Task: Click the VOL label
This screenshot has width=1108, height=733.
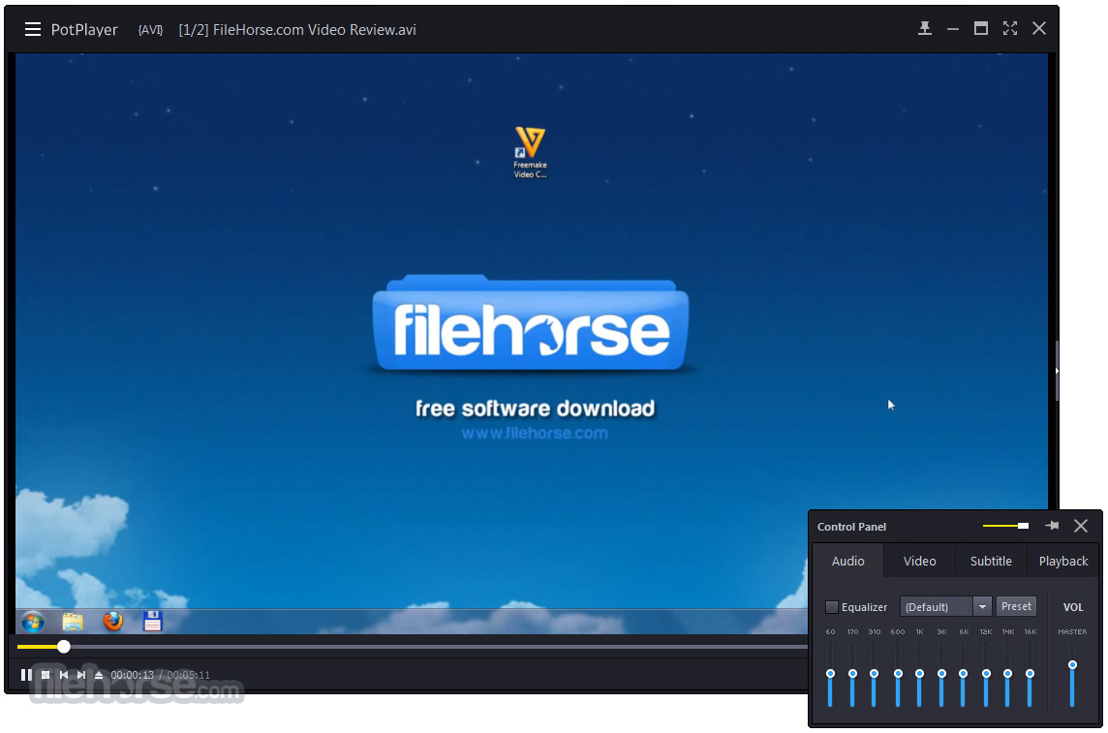Action: click(1073, 607)
